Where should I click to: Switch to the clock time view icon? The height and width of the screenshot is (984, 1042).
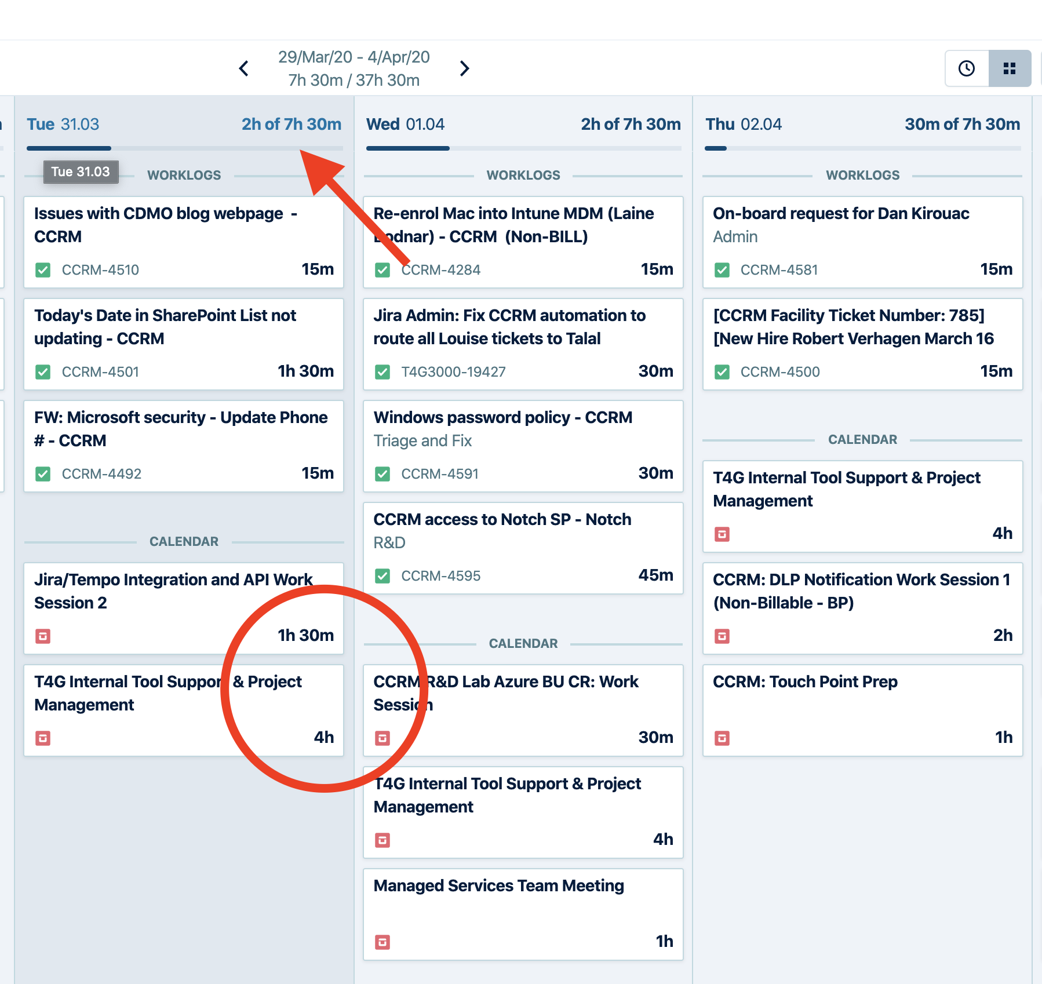click(966, 68)
